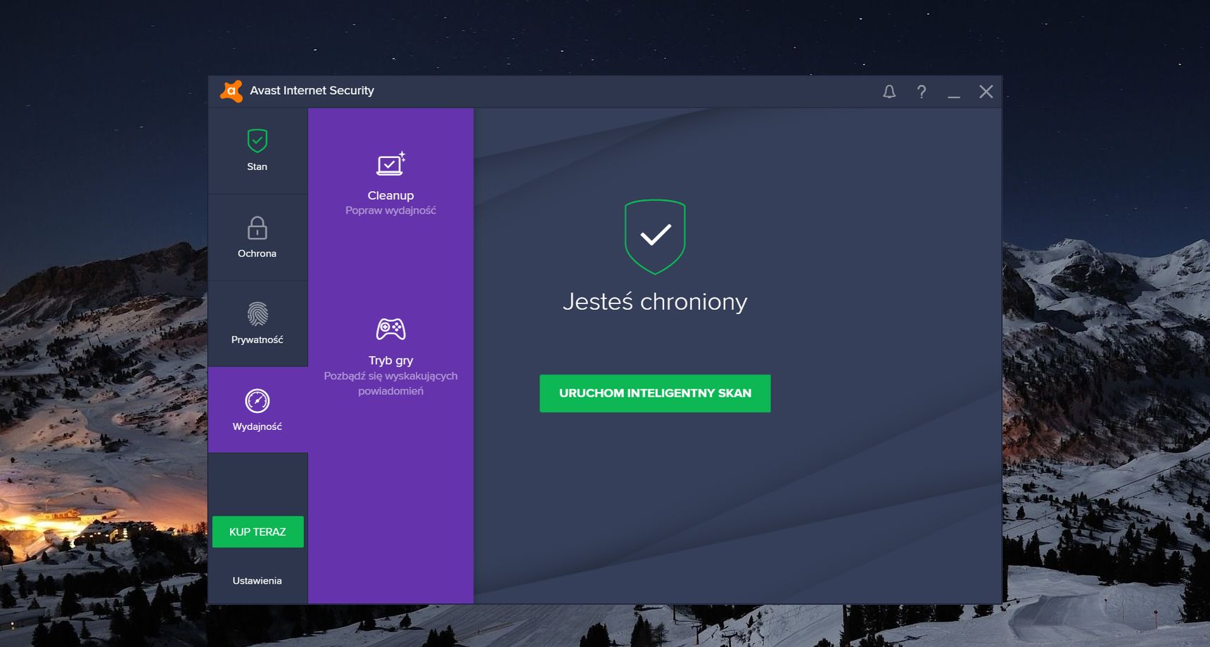1210x647 pixels.
Task: Open the Ochrona padlock section
Action: [257, 238]
